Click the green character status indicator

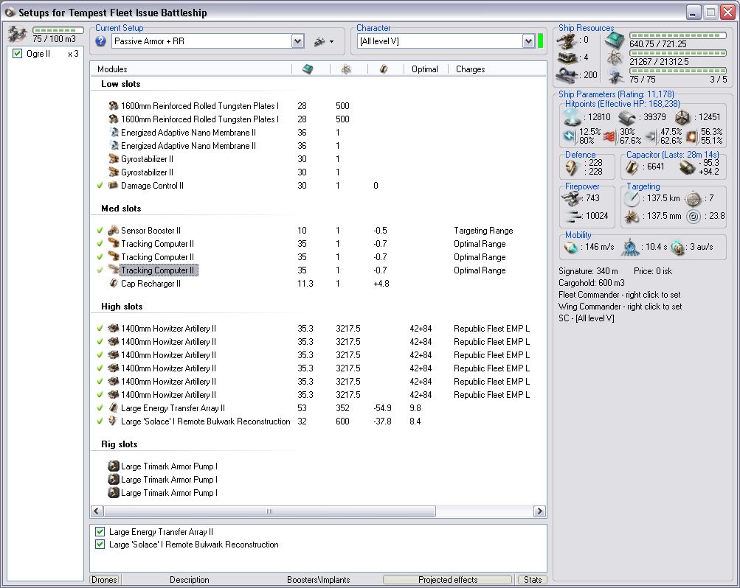click(x=540, y=41)
